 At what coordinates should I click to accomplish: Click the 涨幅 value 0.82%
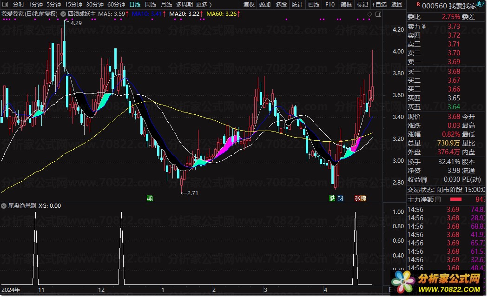[x=451, y=134]
